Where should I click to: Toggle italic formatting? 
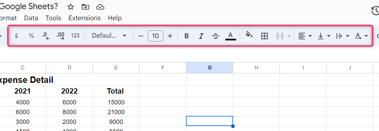[201, 36]
